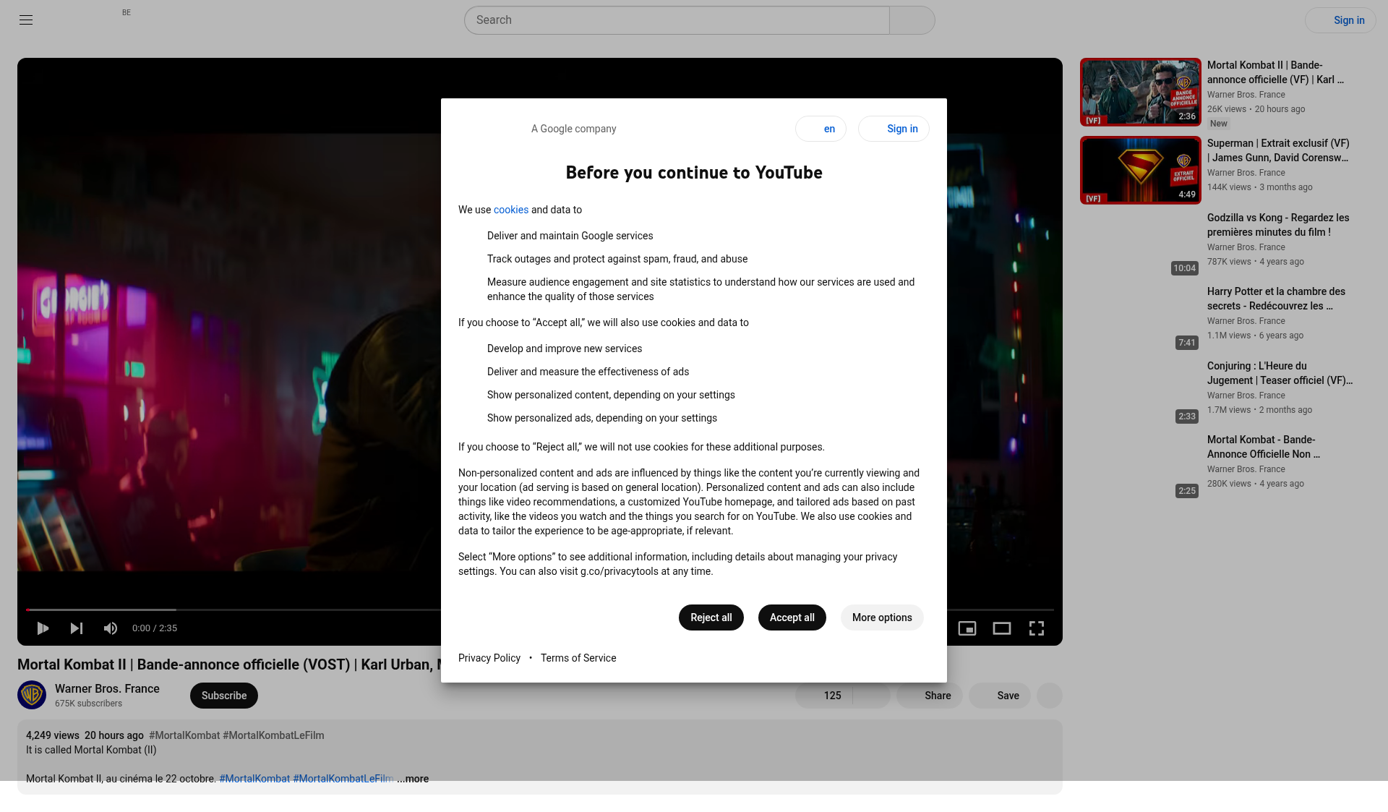Open Superman Extrait exclusif thumbnail

point(1141,170)
